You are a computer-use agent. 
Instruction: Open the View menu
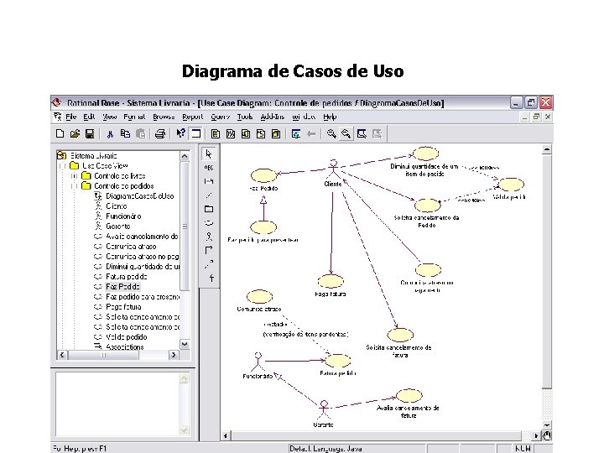[109, 117]
